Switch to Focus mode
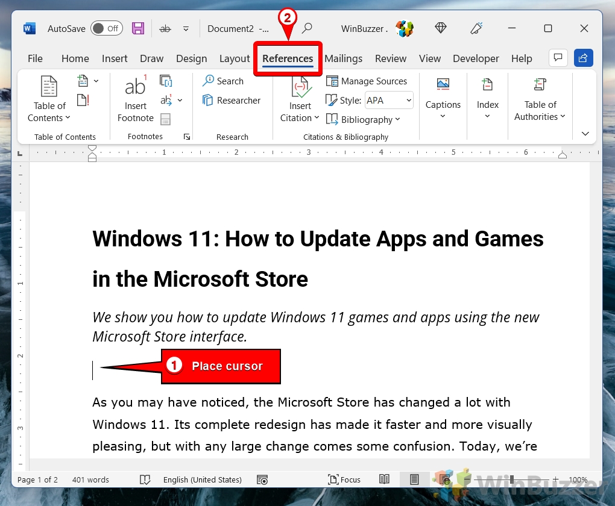The image size is (615, 506). [344, 479]
